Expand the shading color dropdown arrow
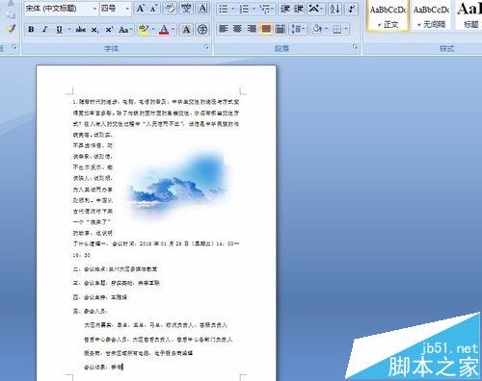482x381 pixels. (x=327, y=29)
